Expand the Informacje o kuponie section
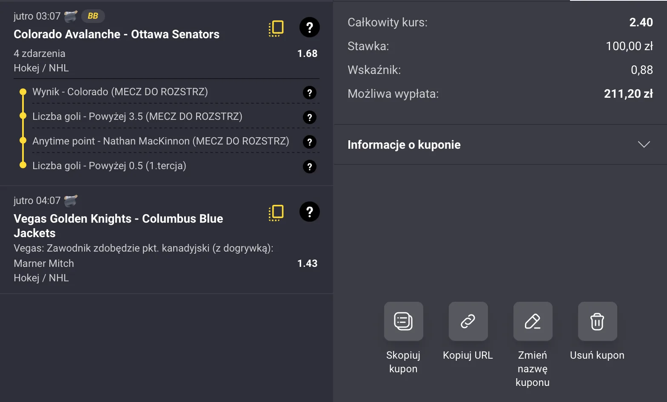 pos(644,144)
